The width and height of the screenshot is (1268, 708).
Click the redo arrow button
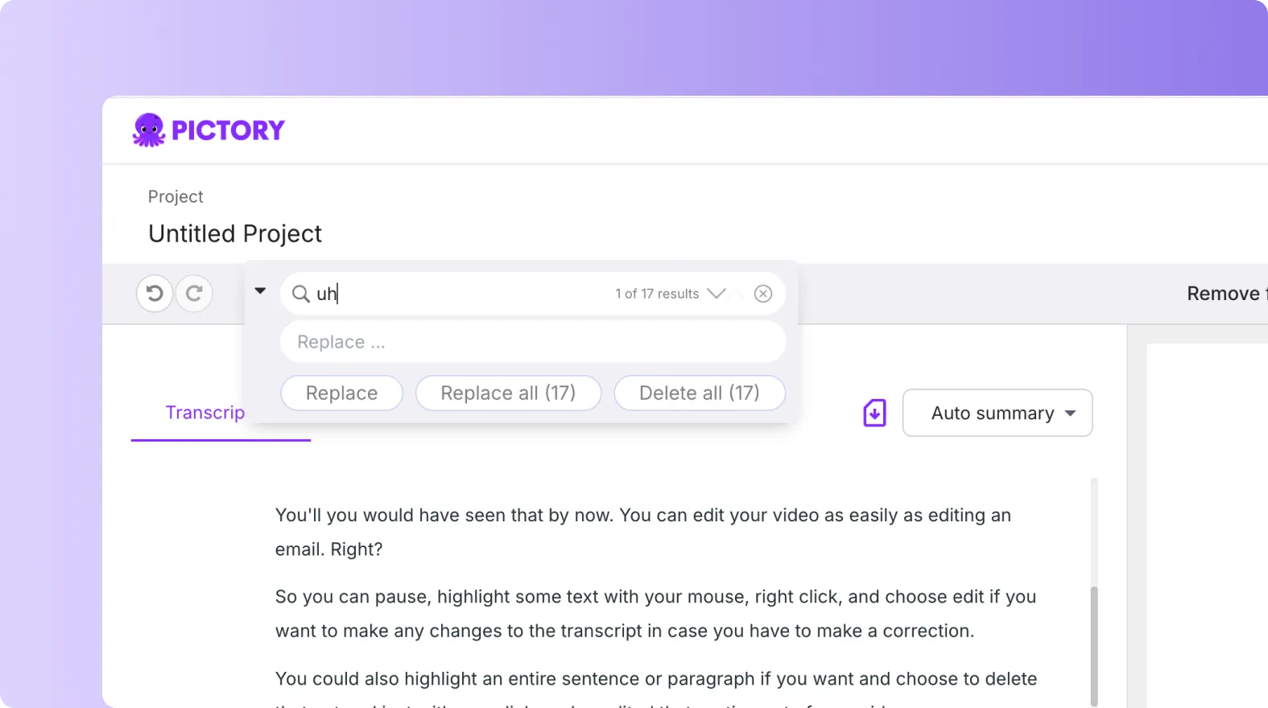[194, 293]
